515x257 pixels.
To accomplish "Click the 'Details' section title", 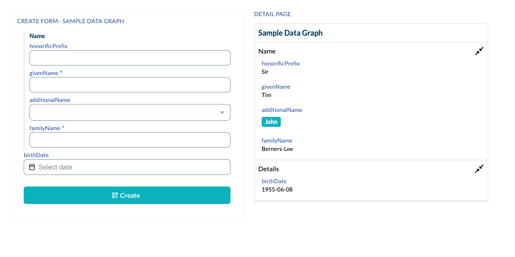I will coord(269,169).
